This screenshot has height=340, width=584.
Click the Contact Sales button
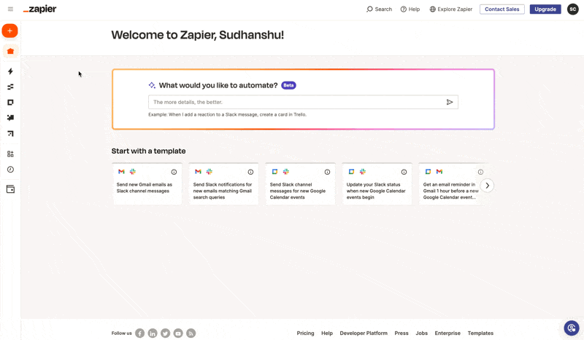(x=502, y=9)
